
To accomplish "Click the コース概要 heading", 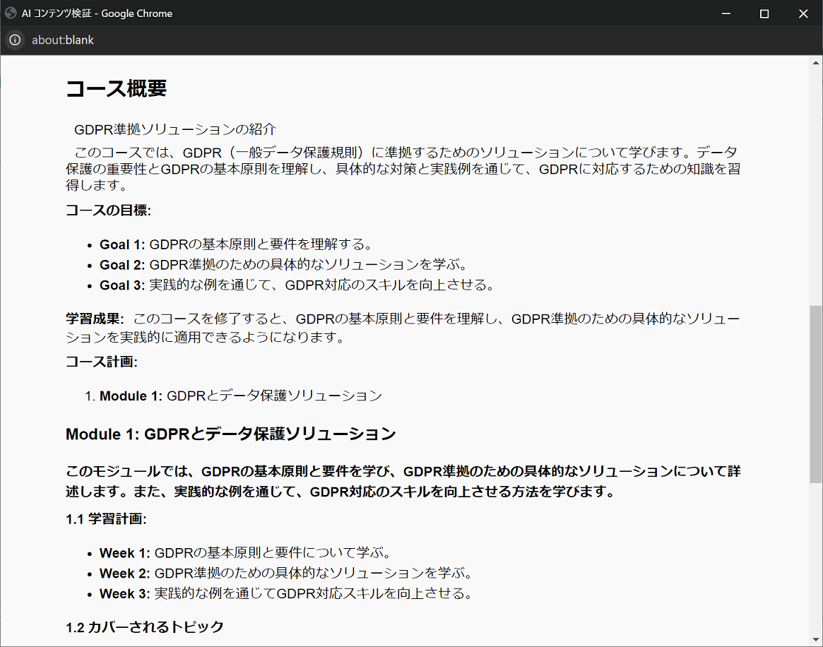I will 116,88.
